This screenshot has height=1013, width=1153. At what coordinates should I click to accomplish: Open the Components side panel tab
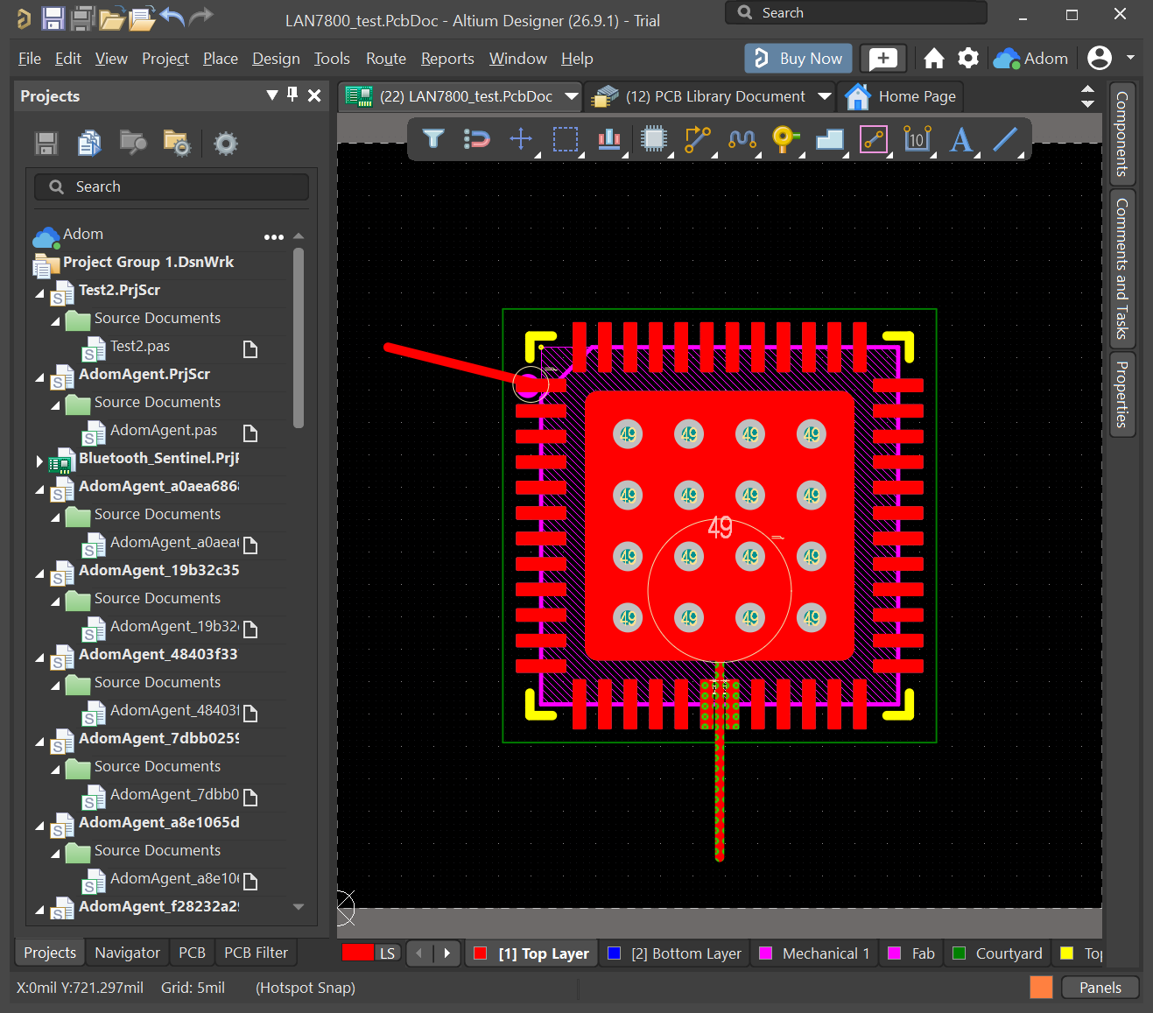tap(1122, 134)
